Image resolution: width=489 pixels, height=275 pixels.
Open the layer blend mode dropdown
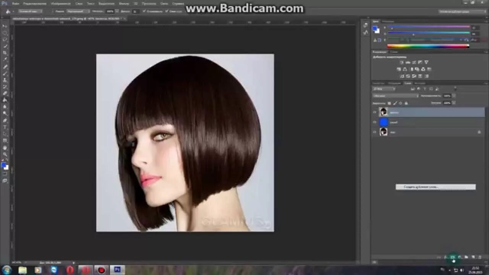(x=396, y=96)
